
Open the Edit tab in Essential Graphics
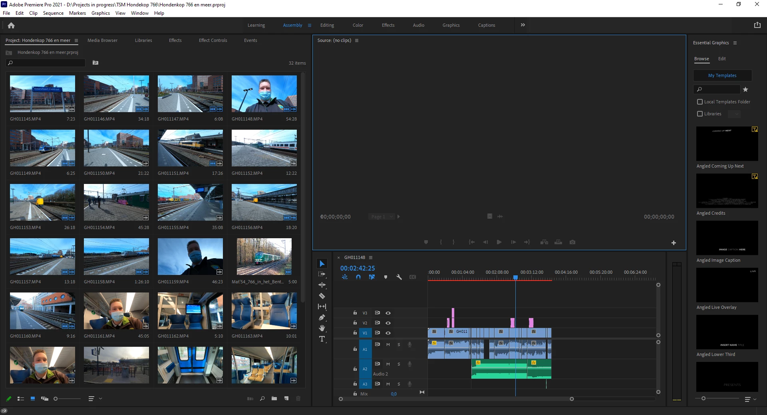[x=722, y=59]
